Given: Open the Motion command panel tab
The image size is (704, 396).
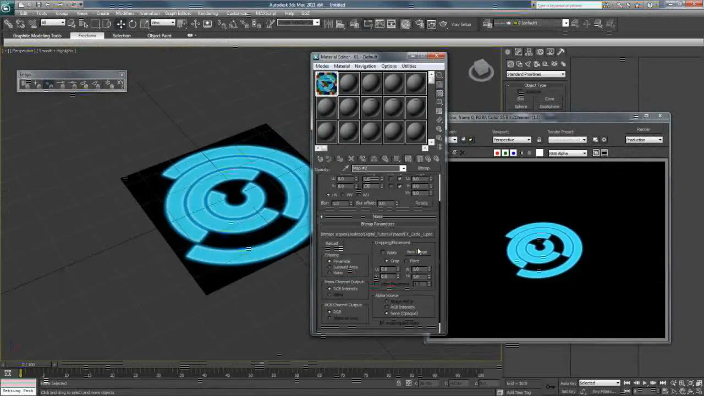Looking at the screenshot, I should click(x=540, y=52).
